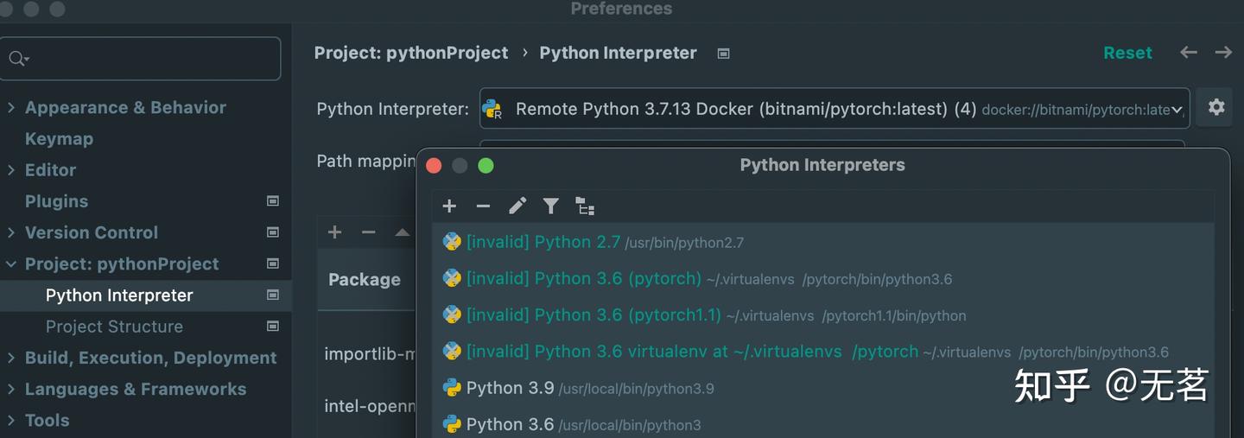The height and width of the screenshot is (438, 1244).
Task: Click the Python Interpreter: field label
Action: pyautogui.click(x=392, y=109)
